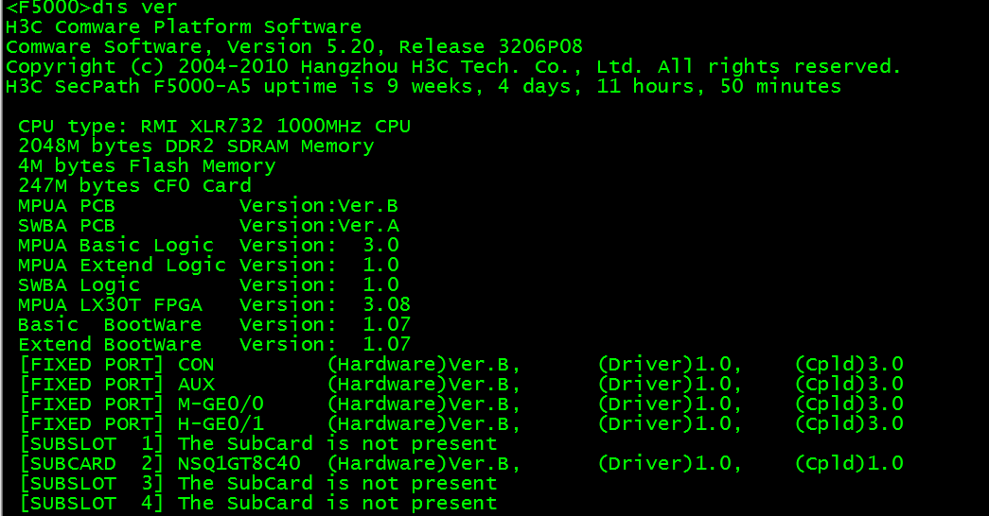Select the 'H3C Comware Platform Software' line
989x516 pixels.
[184, 27]
